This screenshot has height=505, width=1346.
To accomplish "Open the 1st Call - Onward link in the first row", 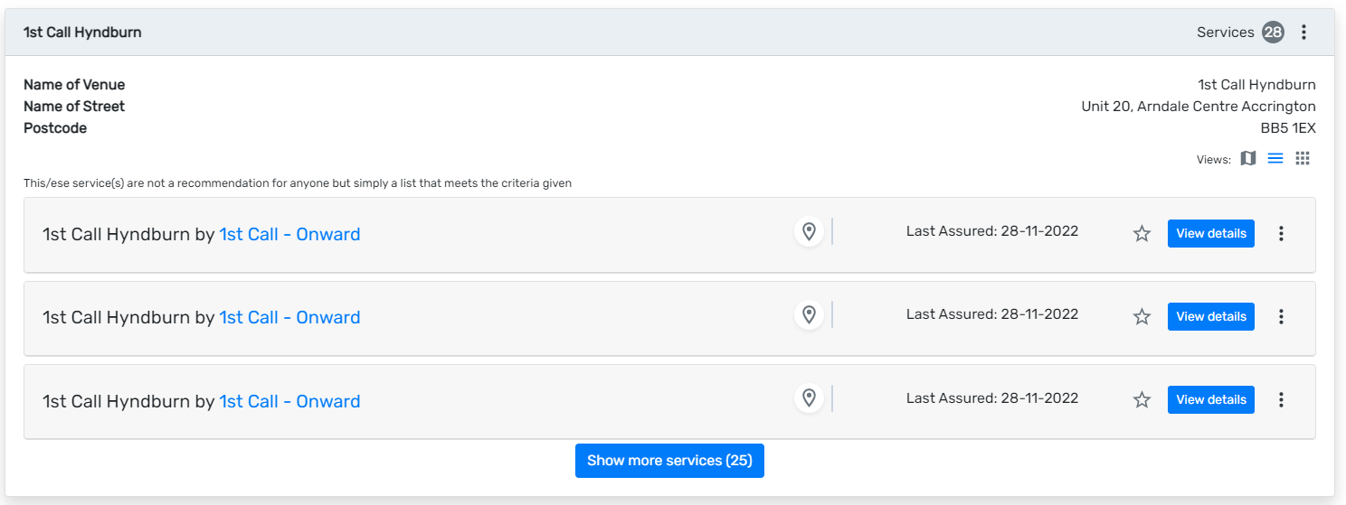I will click(289, 234).
